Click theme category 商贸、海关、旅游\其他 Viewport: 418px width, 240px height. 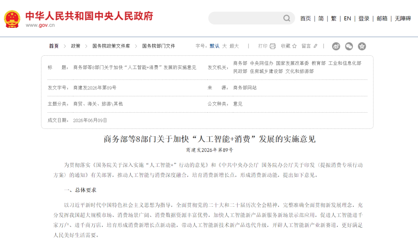(98, 104)
